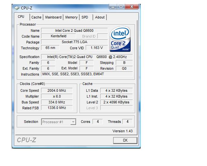Close the CPU-Z window

[132, 6]
